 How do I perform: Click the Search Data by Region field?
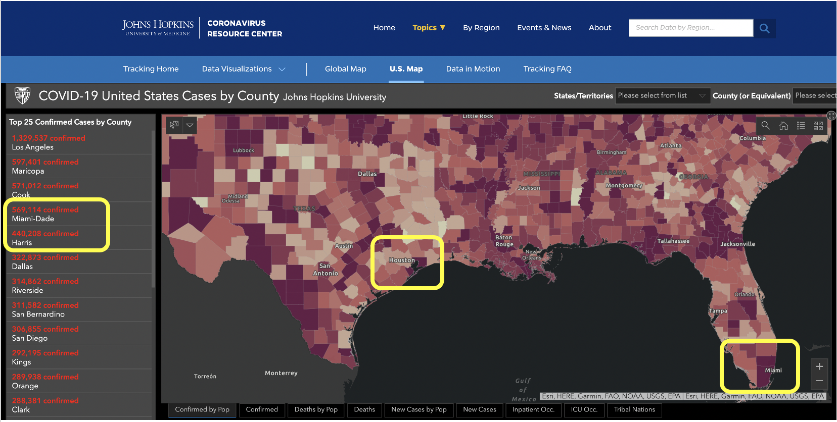(691, 28)
